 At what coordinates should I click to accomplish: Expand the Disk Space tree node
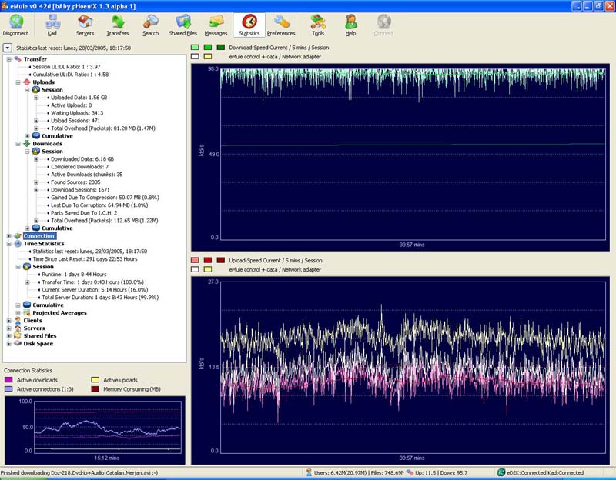tap(8, 344)
